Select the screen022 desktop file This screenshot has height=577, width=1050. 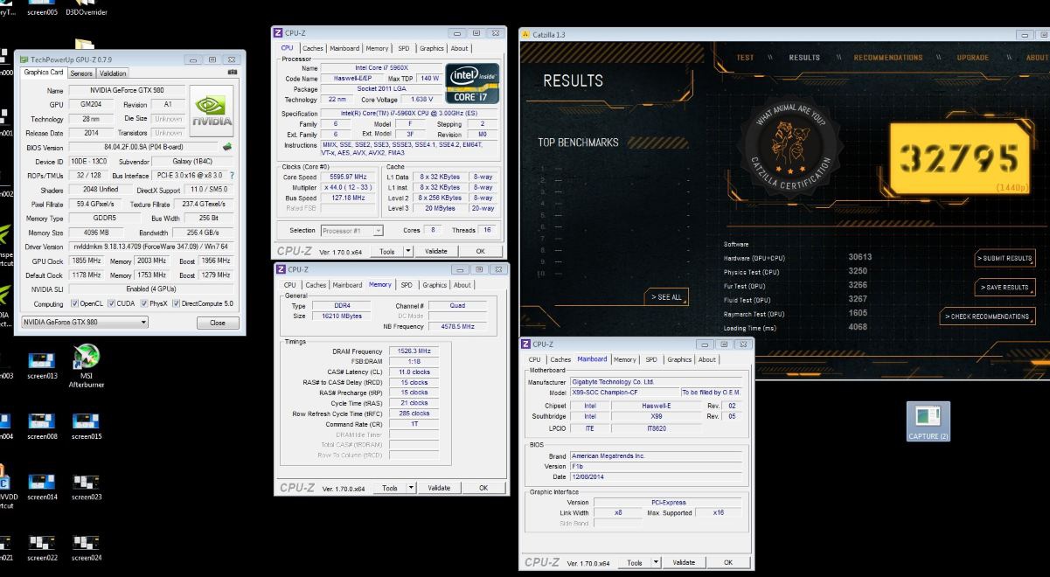[x=42, y=546]
